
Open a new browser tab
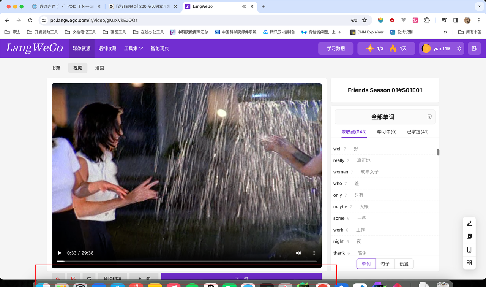click(264, 6)
